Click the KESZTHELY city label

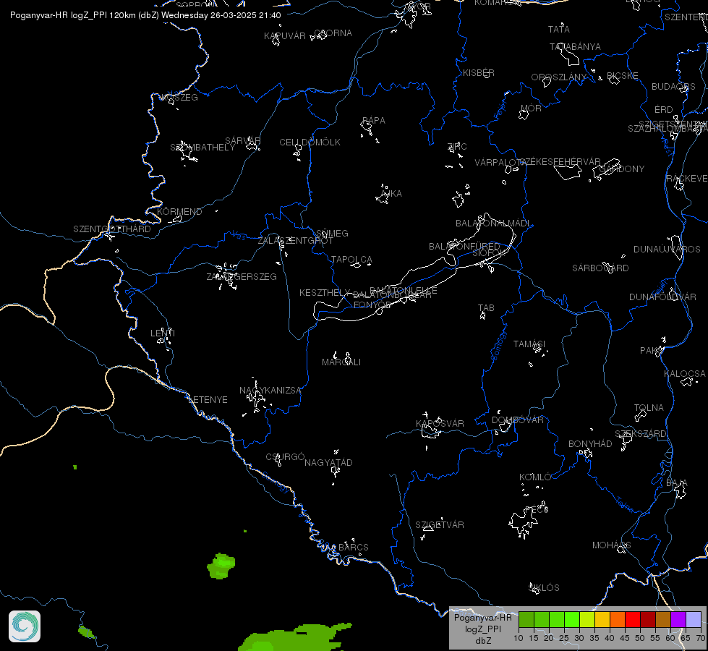325,293
